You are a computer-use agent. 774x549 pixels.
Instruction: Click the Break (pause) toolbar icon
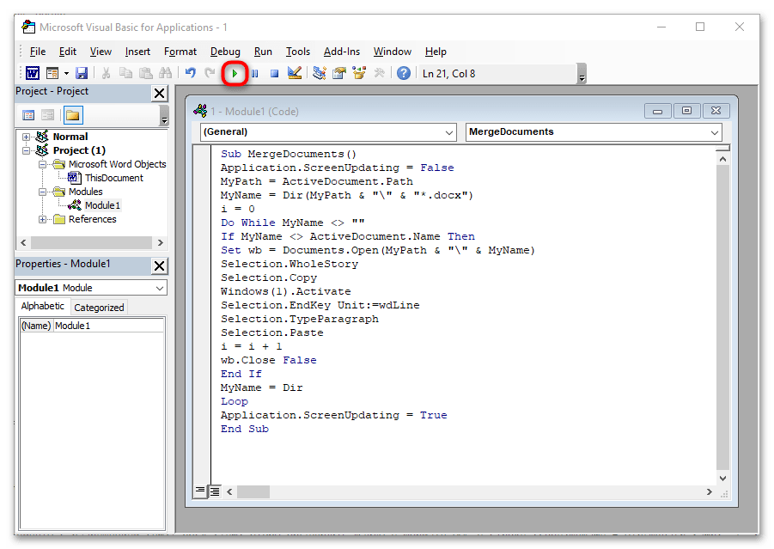click(255, 74)
